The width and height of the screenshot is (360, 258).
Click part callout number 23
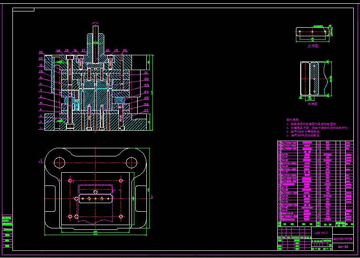pos(146,85)
